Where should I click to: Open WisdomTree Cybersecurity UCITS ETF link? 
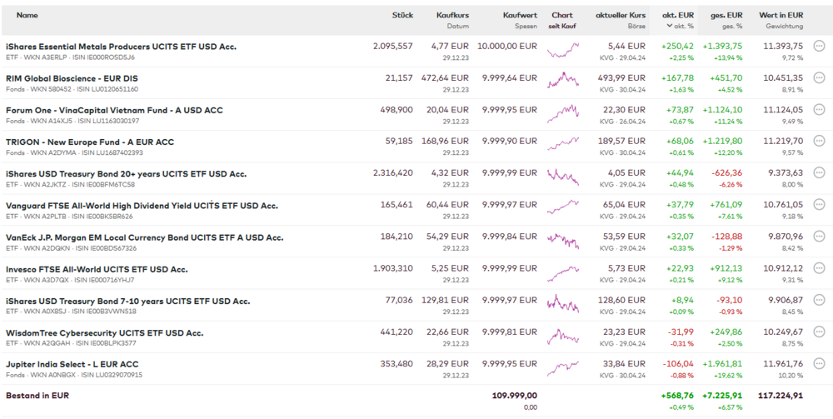[x=104, y=332]
